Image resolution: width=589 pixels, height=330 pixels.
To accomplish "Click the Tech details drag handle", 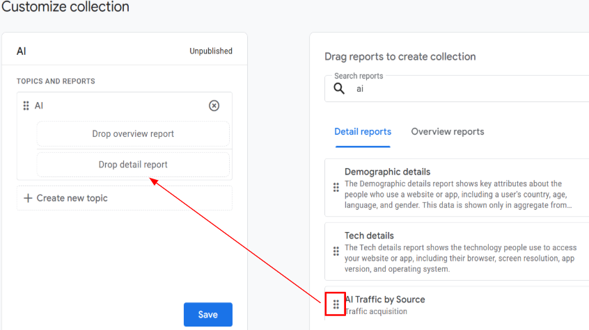I will click(336, 251).
